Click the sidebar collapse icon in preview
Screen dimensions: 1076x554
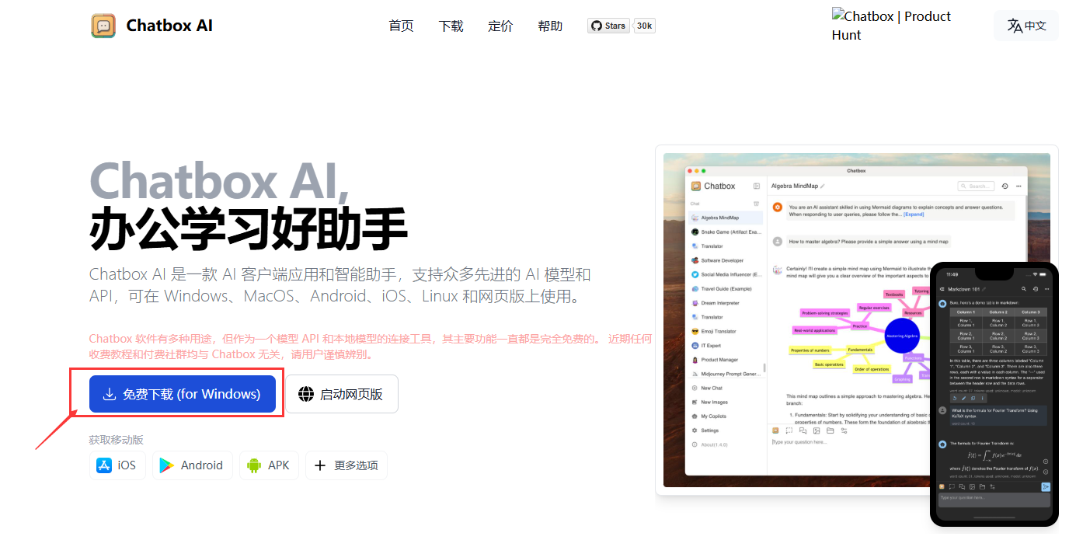pos(757,186)
